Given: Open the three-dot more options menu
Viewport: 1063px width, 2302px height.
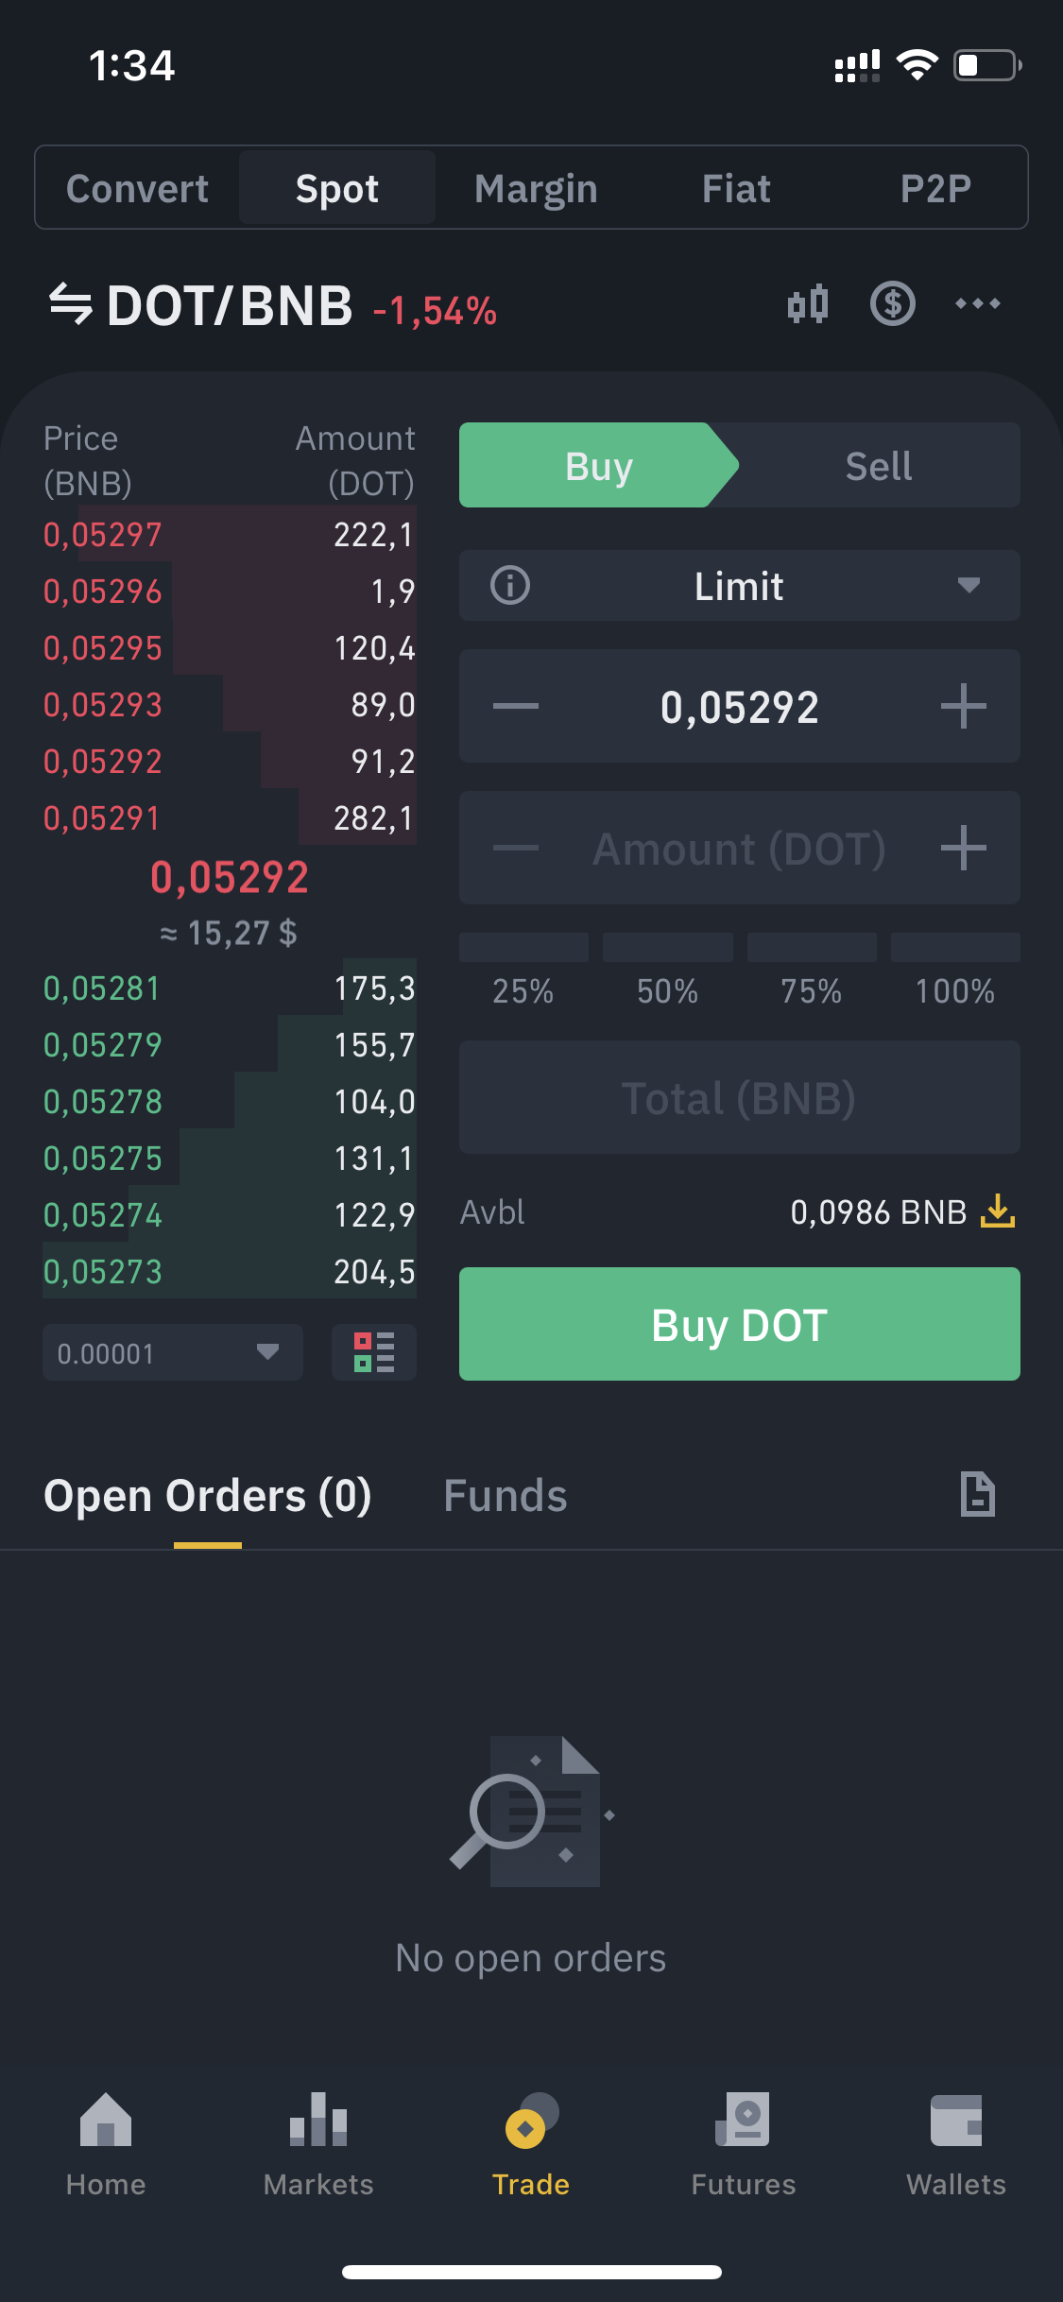Looking at the screenshot, I should (x=977, y=304).
